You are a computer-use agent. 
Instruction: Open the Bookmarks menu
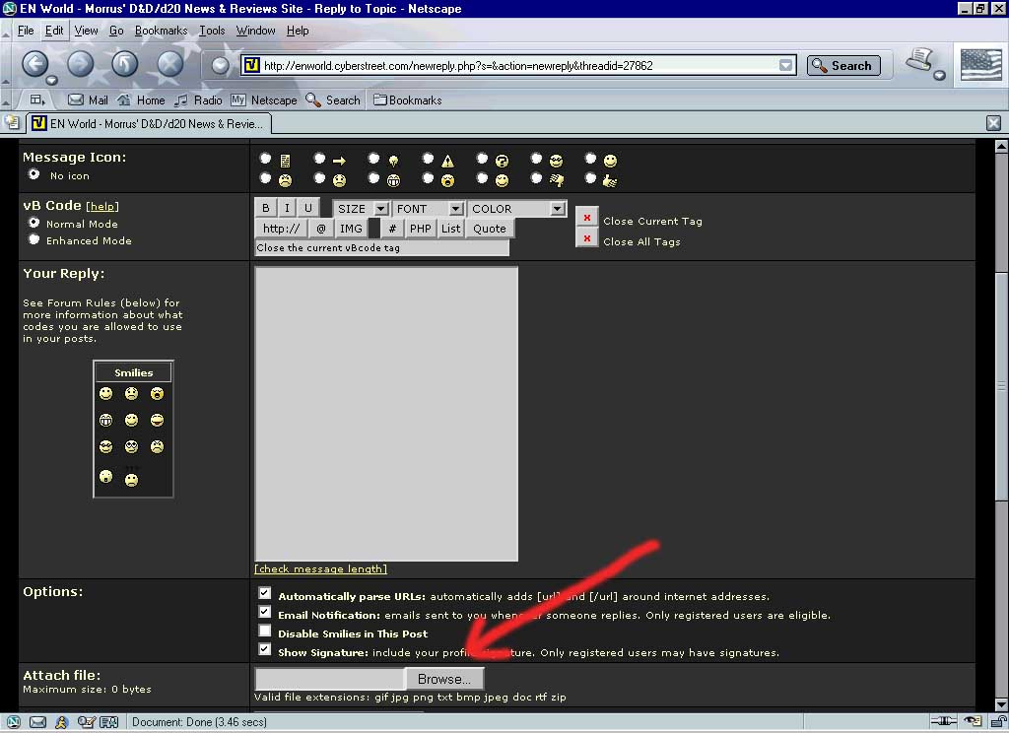[161, 31]
